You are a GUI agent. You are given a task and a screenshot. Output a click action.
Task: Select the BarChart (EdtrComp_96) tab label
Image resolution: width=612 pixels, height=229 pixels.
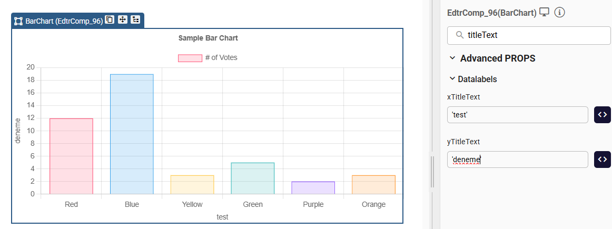[63, 21]
